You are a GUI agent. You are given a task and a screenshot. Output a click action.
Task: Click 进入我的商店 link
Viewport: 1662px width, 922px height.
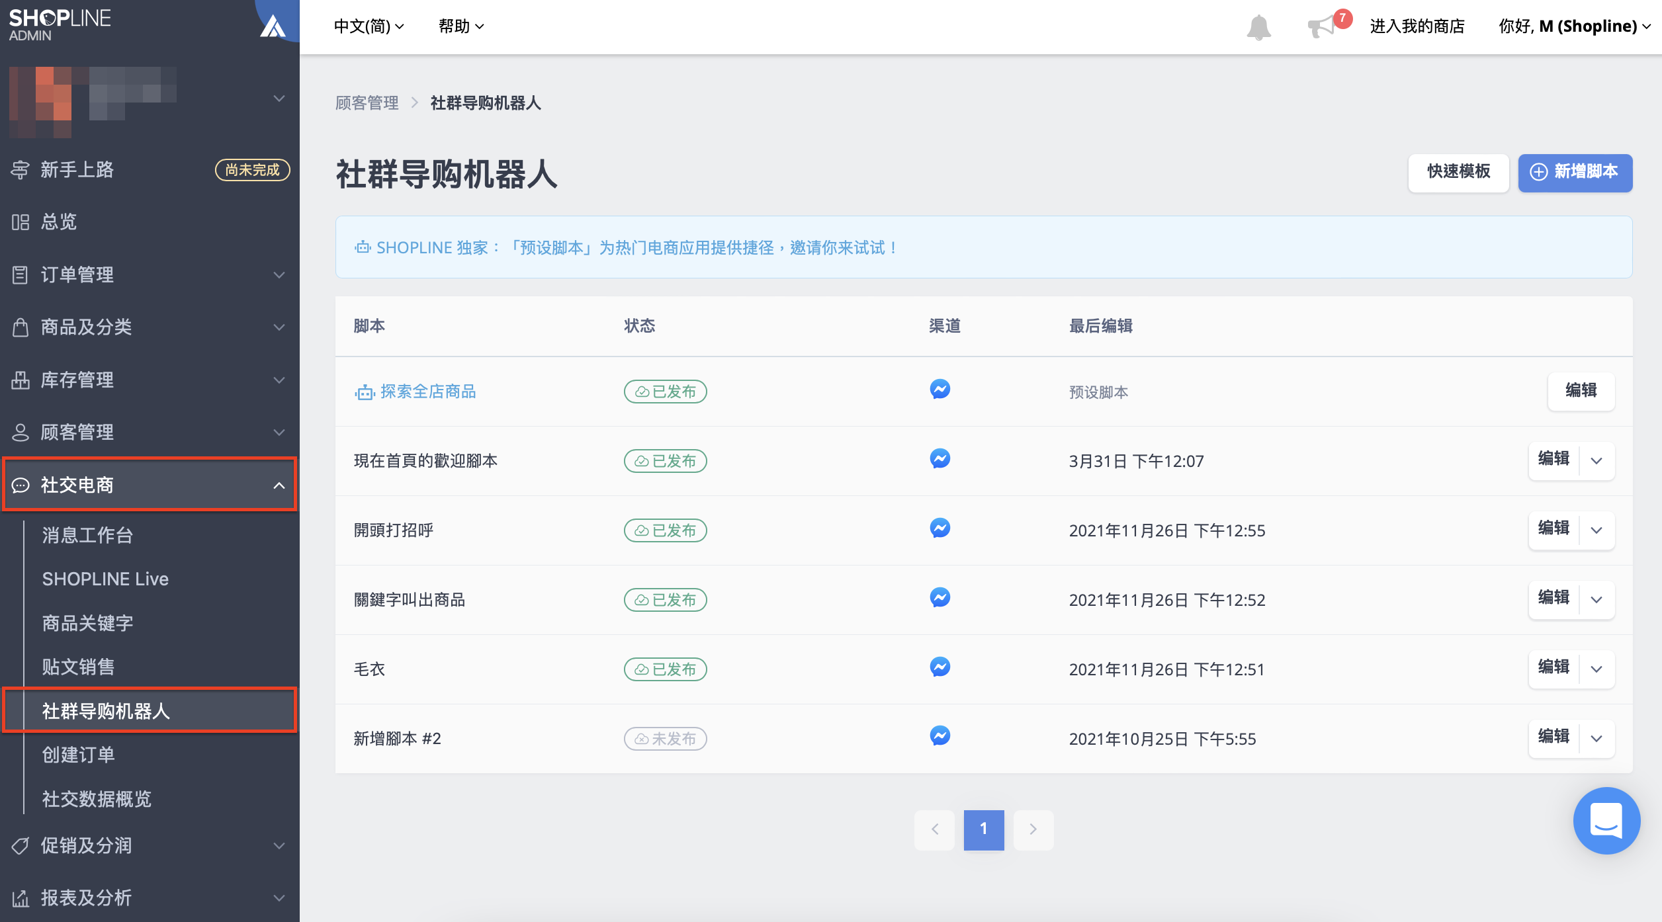tap(1417, 26)
